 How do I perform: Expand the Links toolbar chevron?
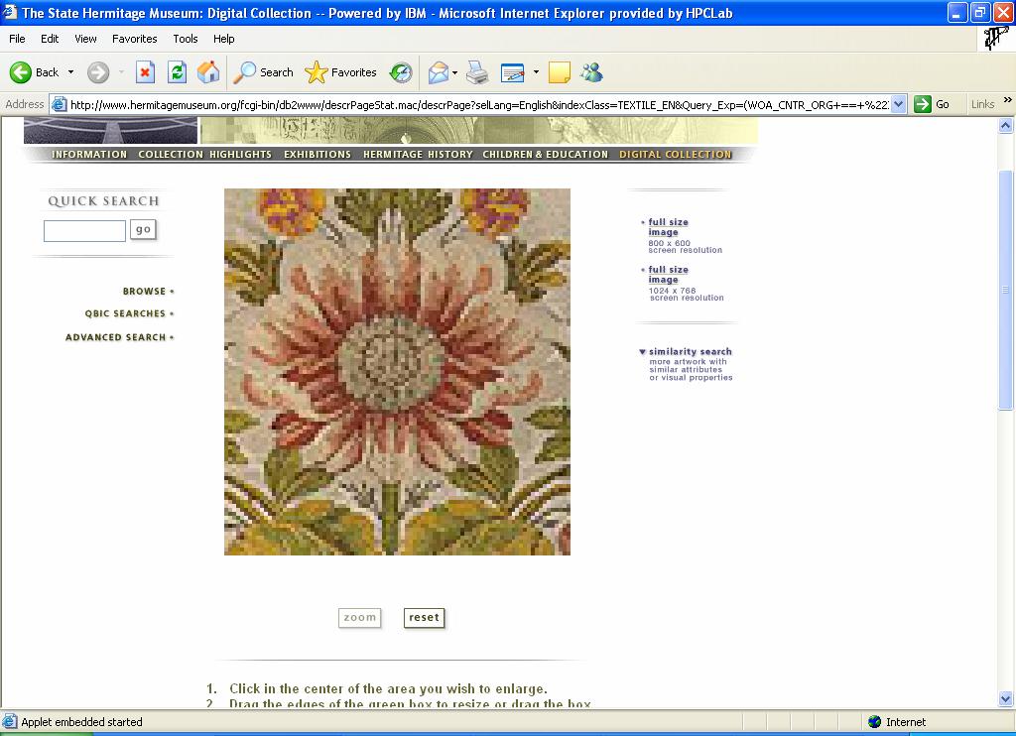(1008, 100)
